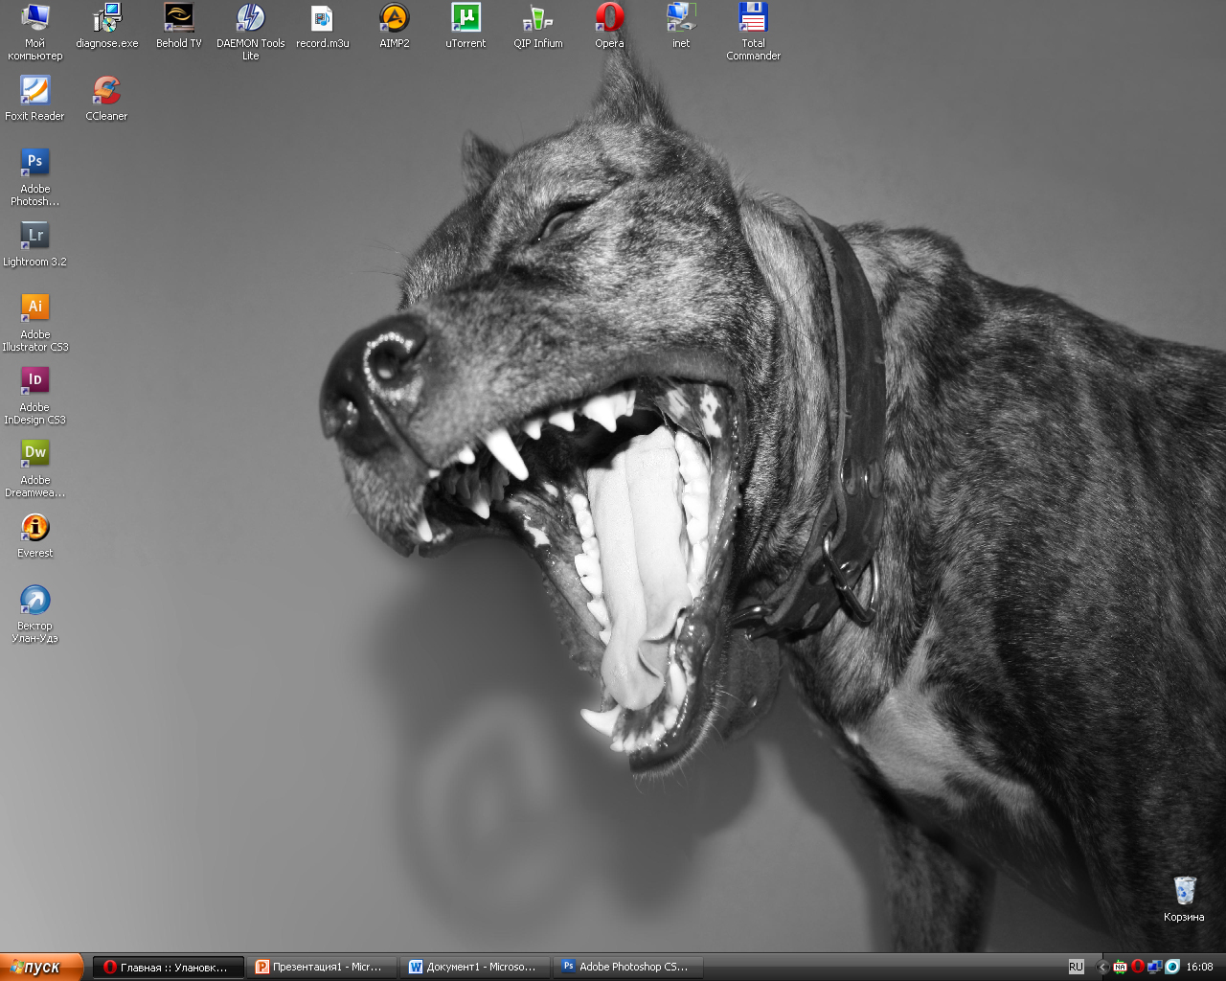Open the Пуск start menu

coord(41,968)
